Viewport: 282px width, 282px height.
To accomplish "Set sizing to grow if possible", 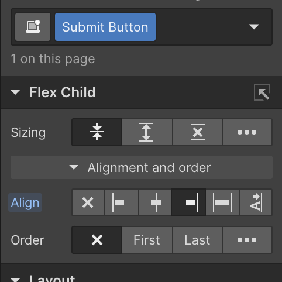I will click(x=147, y=132).
